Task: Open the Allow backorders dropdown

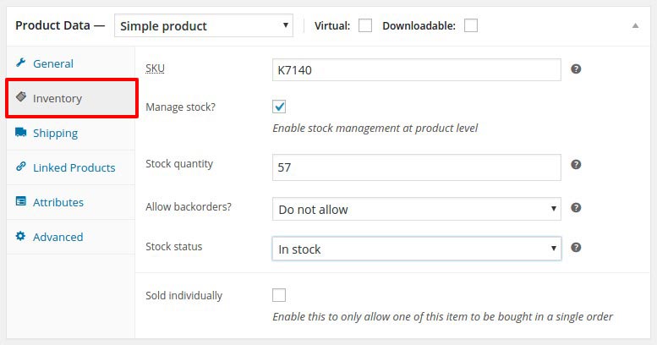Action: coord(417,209)
